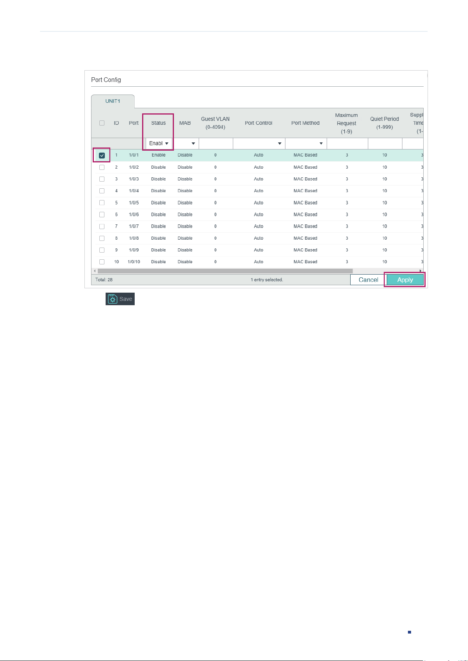Click the horizontal scrollbar thumb
Image resolution: width=468 pixels, height=661 pixels.
tap(225, 271)
